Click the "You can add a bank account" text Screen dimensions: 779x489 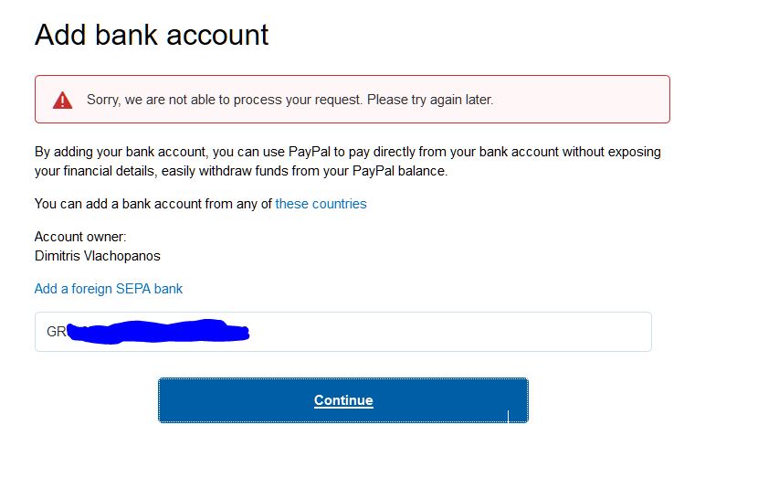coord(153,204)
